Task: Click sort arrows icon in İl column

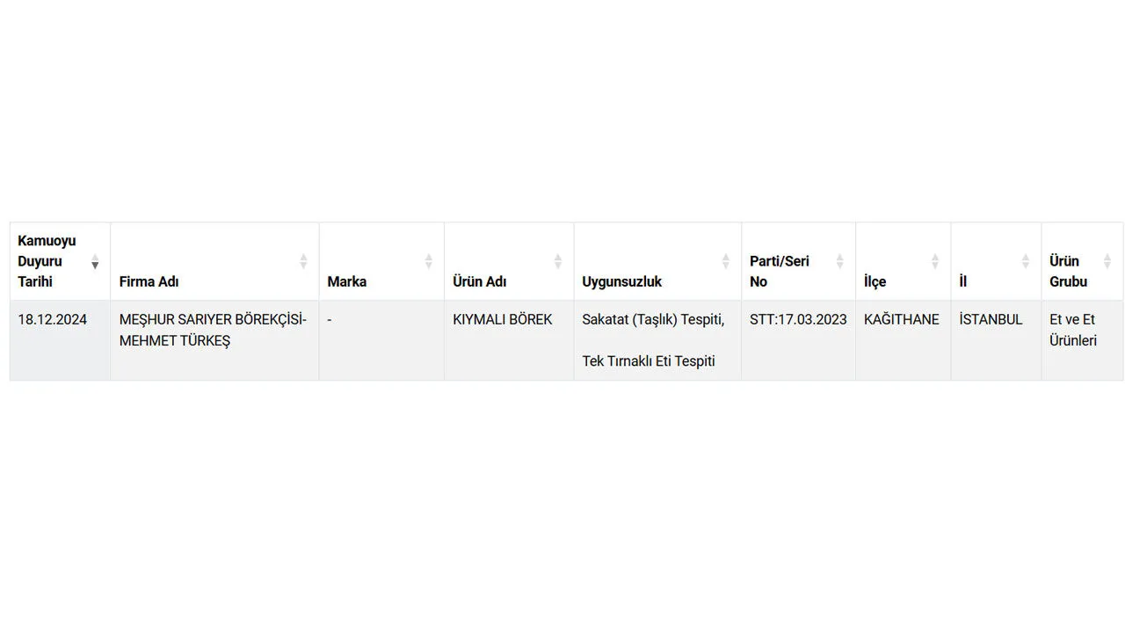Action: 1025,261
